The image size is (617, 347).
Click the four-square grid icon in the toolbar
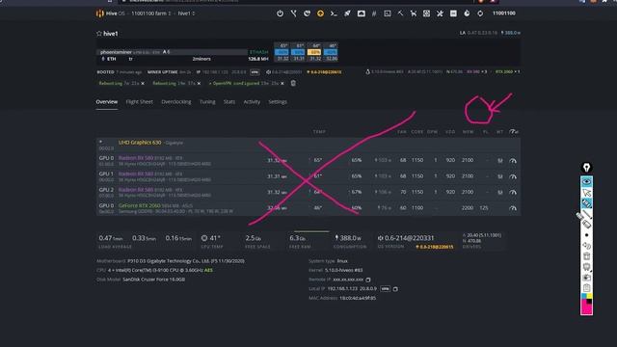click(x=426, y=13)
